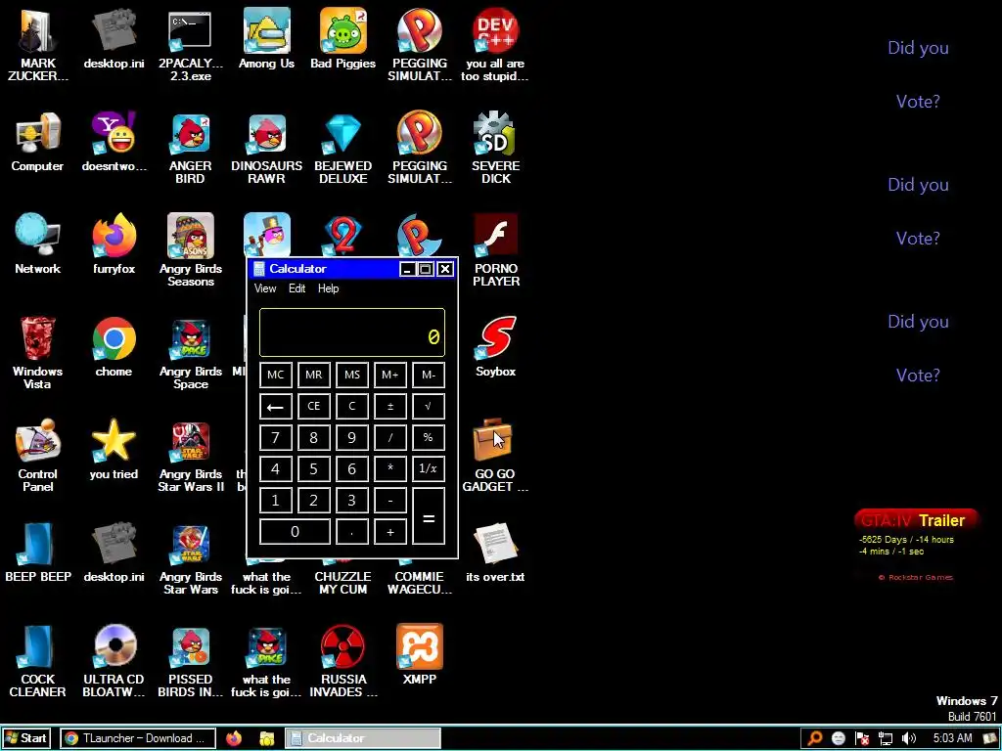Open the View menu in Calculator
This screenshot has width=1002, height=751.
point(265,288)
